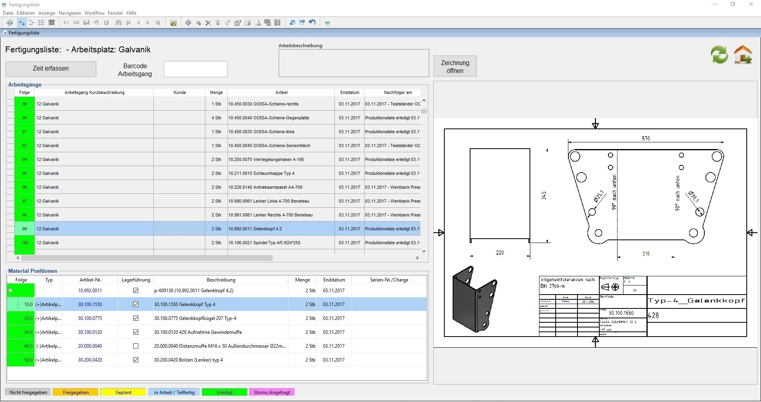Click the black X delete icon in toolbar

click(208, 23)
